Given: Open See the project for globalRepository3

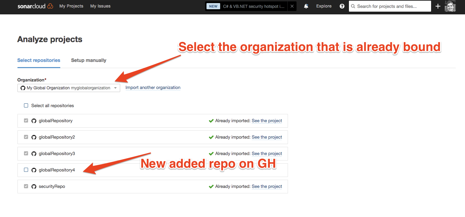Looking at the screenshot, I should pyautogui.click(x=267, y=154).
